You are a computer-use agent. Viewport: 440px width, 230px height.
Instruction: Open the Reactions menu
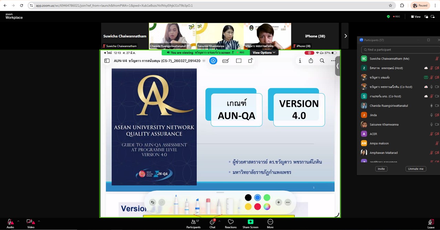[230, 222]
